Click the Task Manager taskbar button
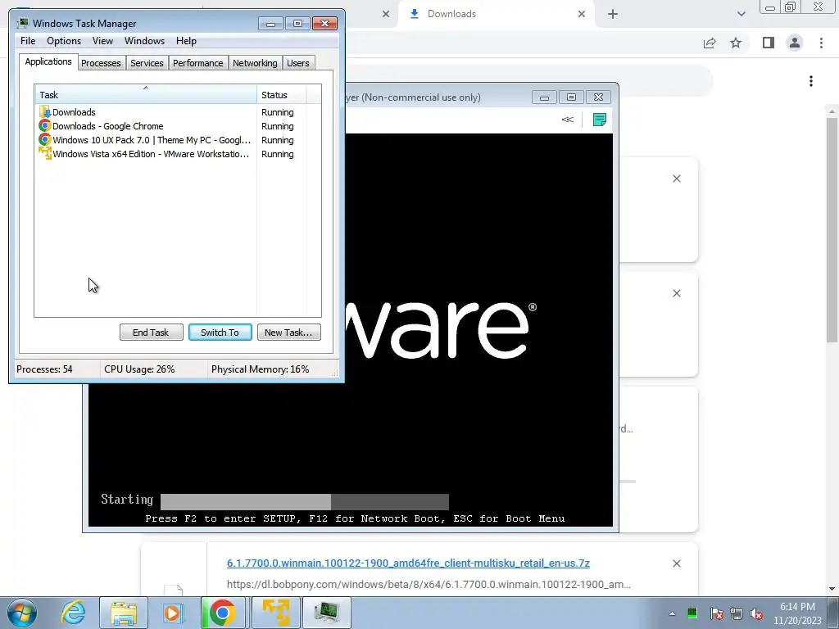Image resolution: width=839 pixels, height=629 pixels. pyautogui.click(x=327, y=613)
